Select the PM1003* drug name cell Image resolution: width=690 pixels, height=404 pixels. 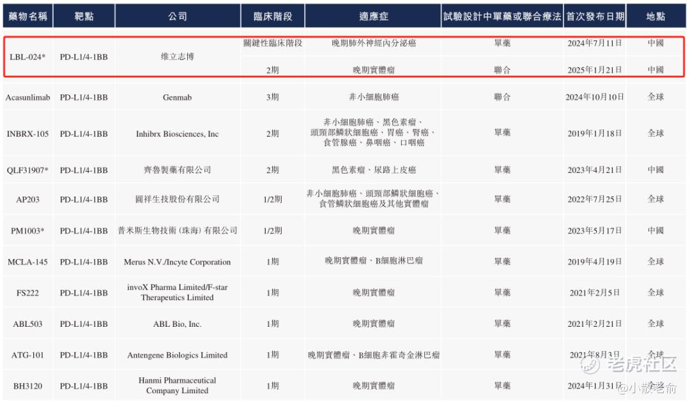pos(27,231)
